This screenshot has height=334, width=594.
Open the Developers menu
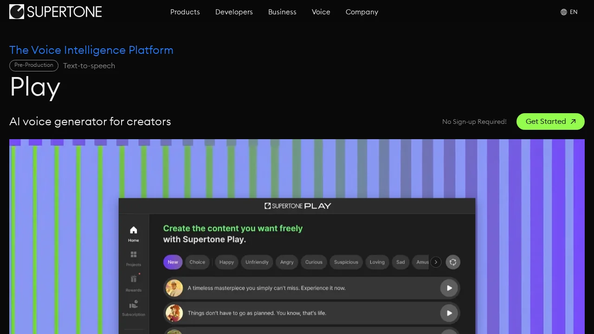coord(234,12)
